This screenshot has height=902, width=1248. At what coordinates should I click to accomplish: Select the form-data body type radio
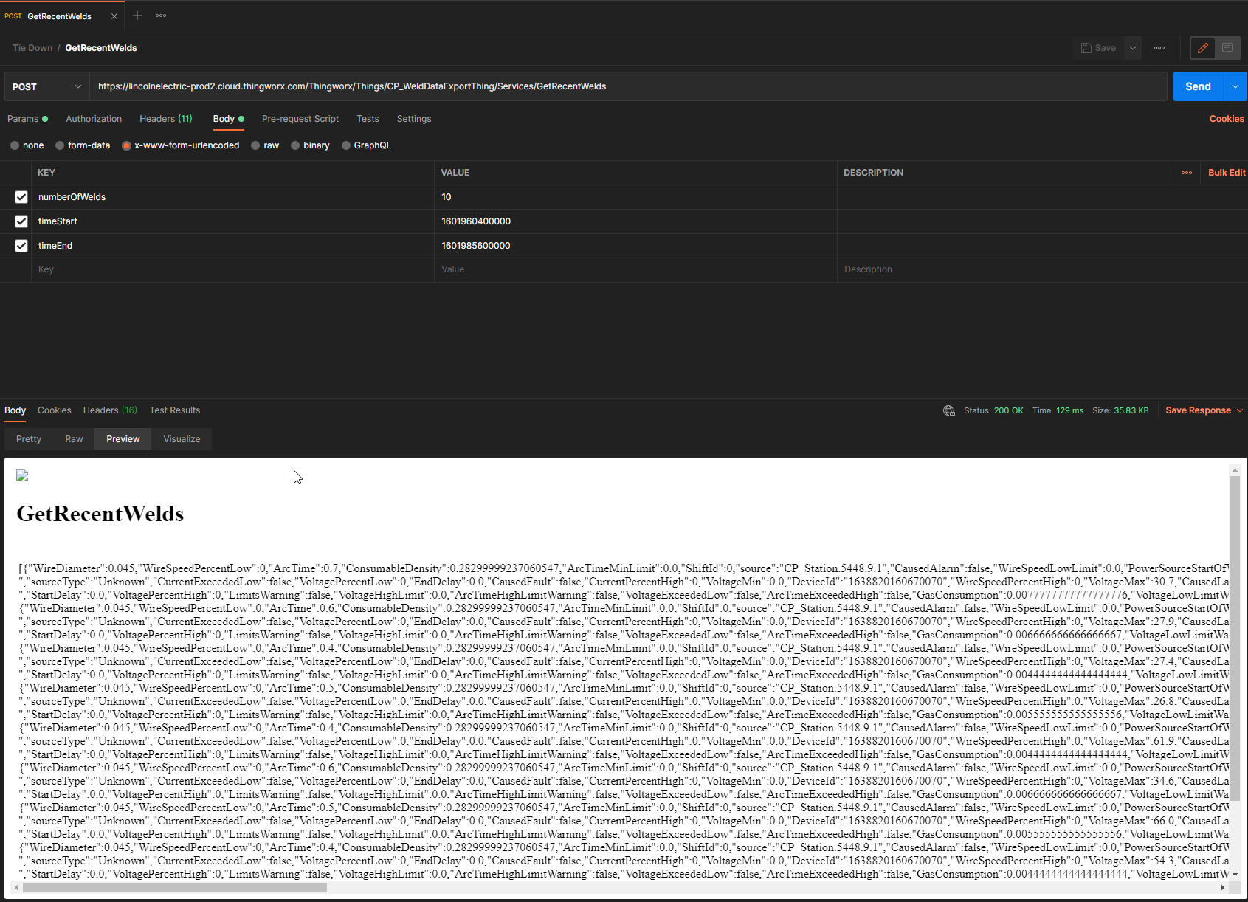pos(60,145)
